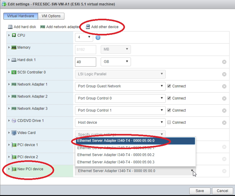Viewport: 235px width, 196px height.
Task: Expand the Memory row
Action: [9, 47]
